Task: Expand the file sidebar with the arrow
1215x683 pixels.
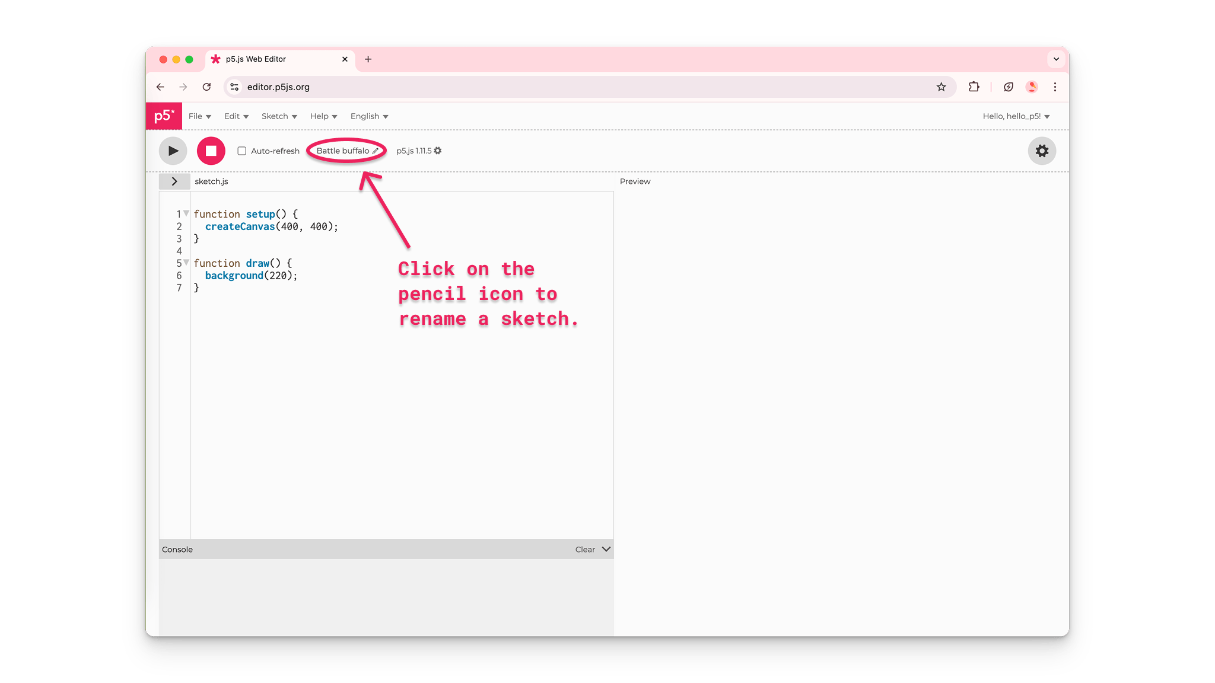Action: [x=175, y=181]
